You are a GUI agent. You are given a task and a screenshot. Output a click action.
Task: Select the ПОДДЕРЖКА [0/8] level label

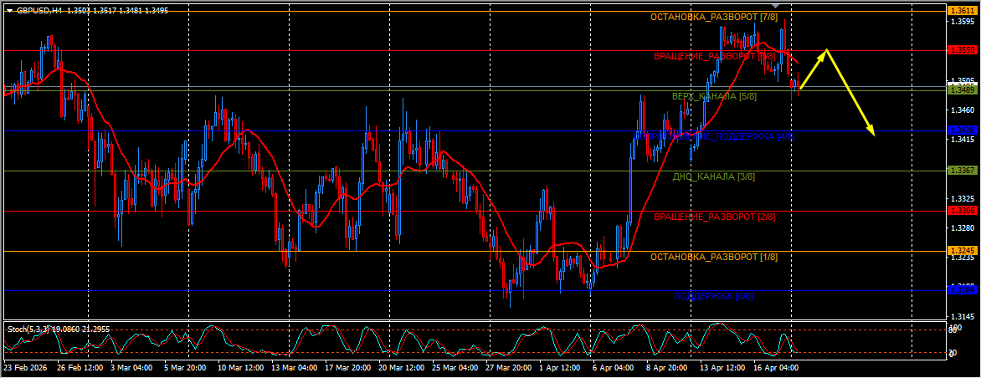(714, 296)
